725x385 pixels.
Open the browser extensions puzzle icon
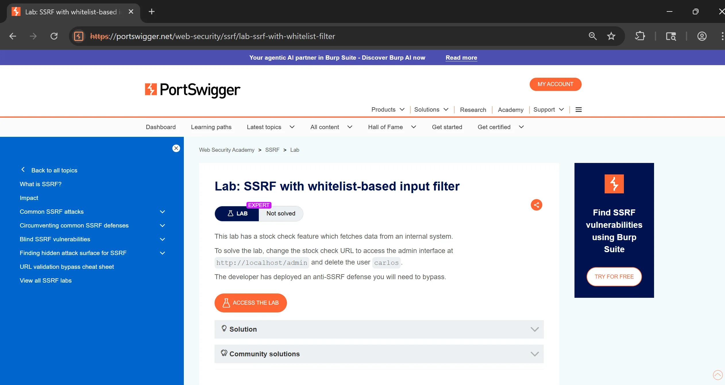click(640, 36)
